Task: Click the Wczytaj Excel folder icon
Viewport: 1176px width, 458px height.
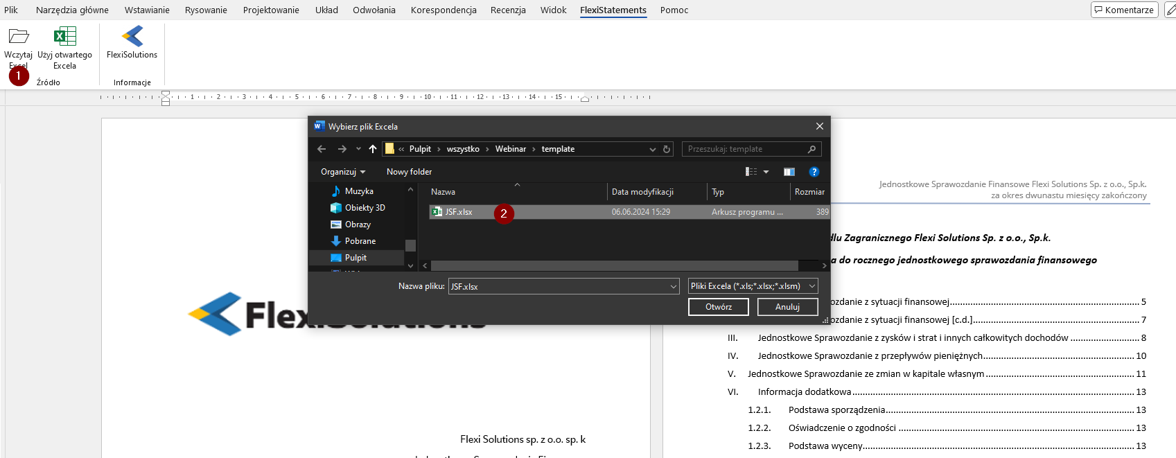Action: tap(18, 36)
